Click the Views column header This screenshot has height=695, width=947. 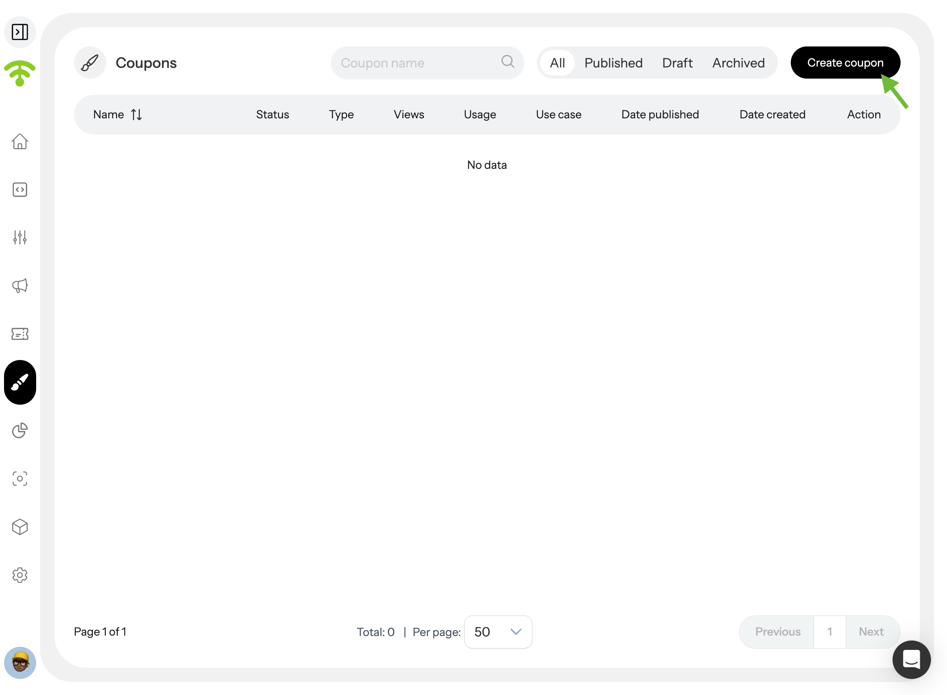tap(409, 115)
